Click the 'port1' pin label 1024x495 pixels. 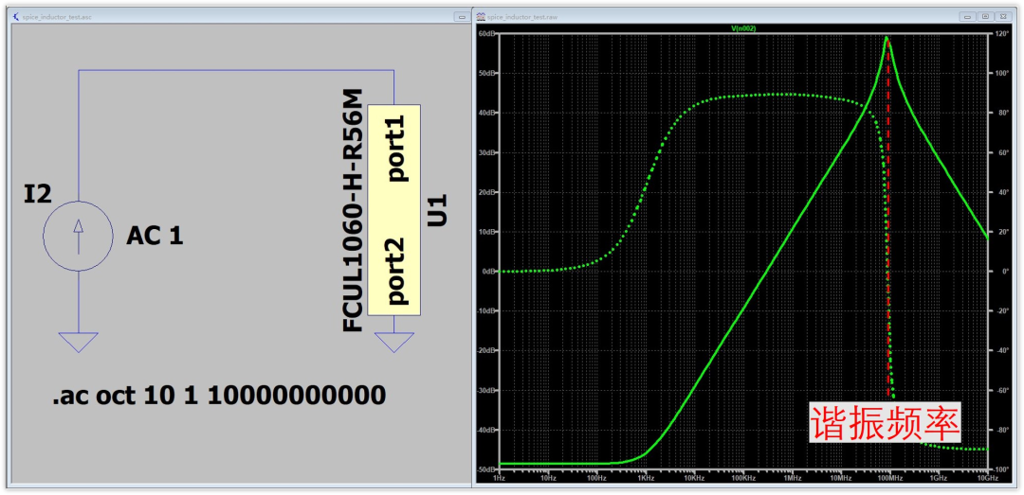[396, 149]
